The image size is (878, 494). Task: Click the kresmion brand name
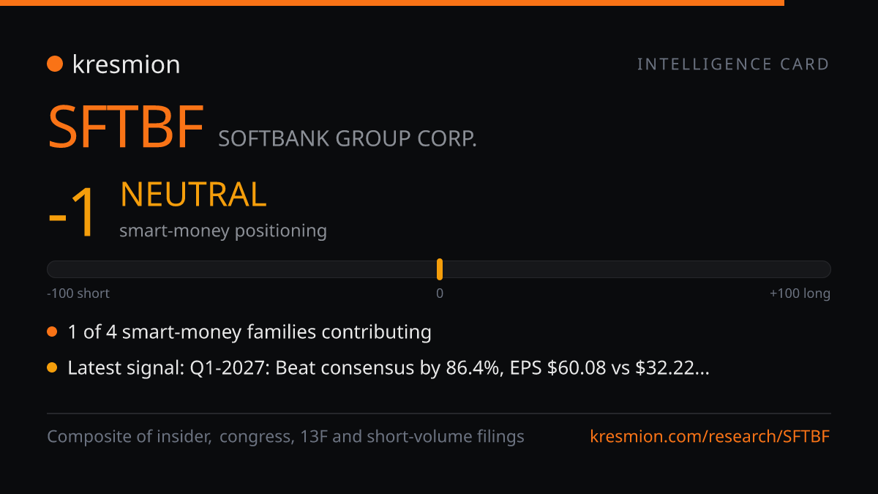pos(126,64)
